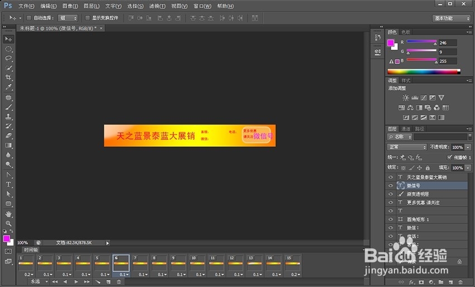Screen dimensions: 475x287
Task: Switch to the 通道 tab
Action: click(406, 129)
